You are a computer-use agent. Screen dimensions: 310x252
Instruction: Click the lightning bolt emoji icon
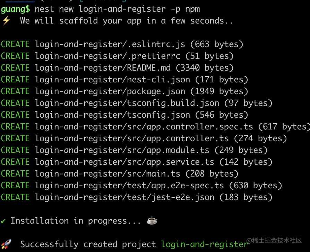coord(6,21)
